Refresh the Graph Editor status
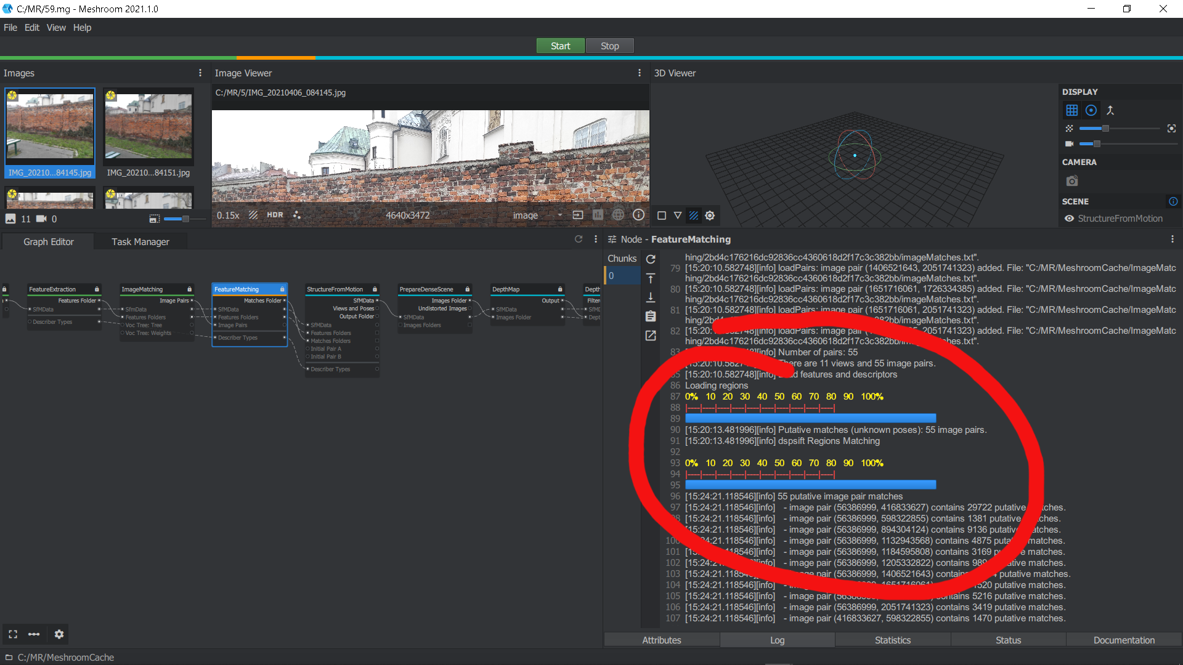 [579, 239]
